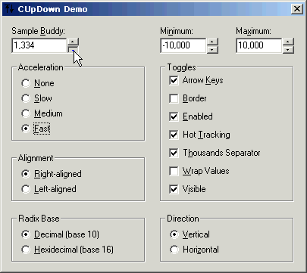This screenshot has height=273, width=307.
Task: Decrement Sample Buddy with down arrow
Action: click(x=73, y=49)
